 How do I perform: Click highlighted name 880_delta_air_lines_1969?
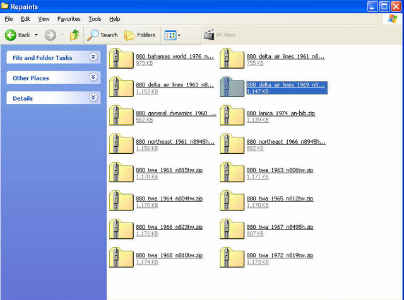click(x=285, y=84)
